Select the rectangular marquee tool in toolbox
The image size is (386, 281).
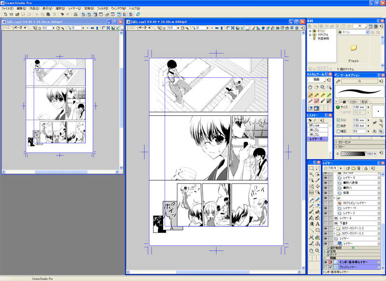(x=311, y=168)
